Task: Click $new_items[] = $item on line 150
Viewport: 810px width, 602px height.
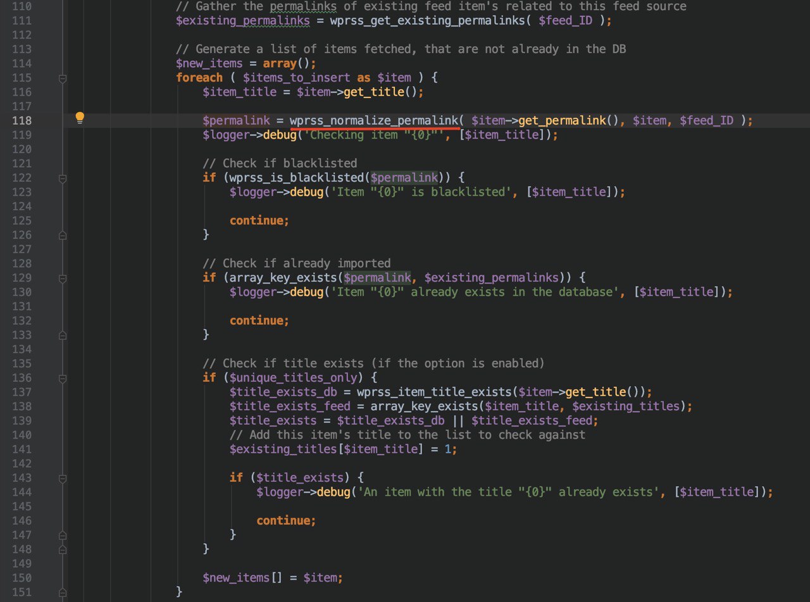Action: coord(273,577)
